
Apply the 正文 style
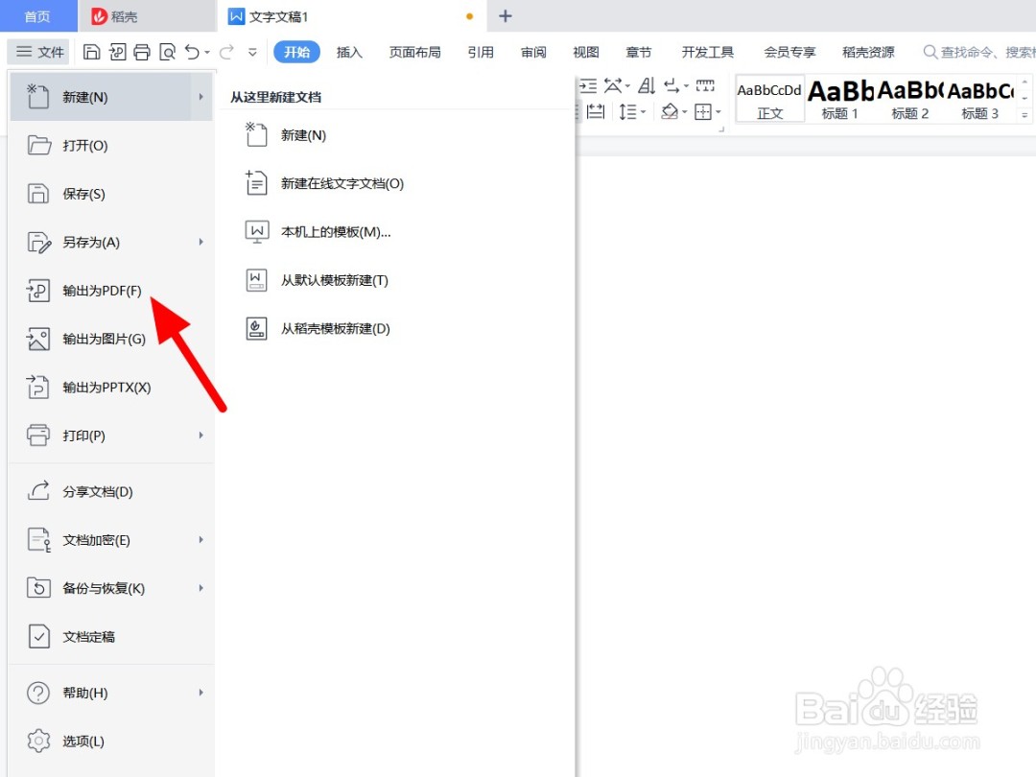(x=769, y=99)
